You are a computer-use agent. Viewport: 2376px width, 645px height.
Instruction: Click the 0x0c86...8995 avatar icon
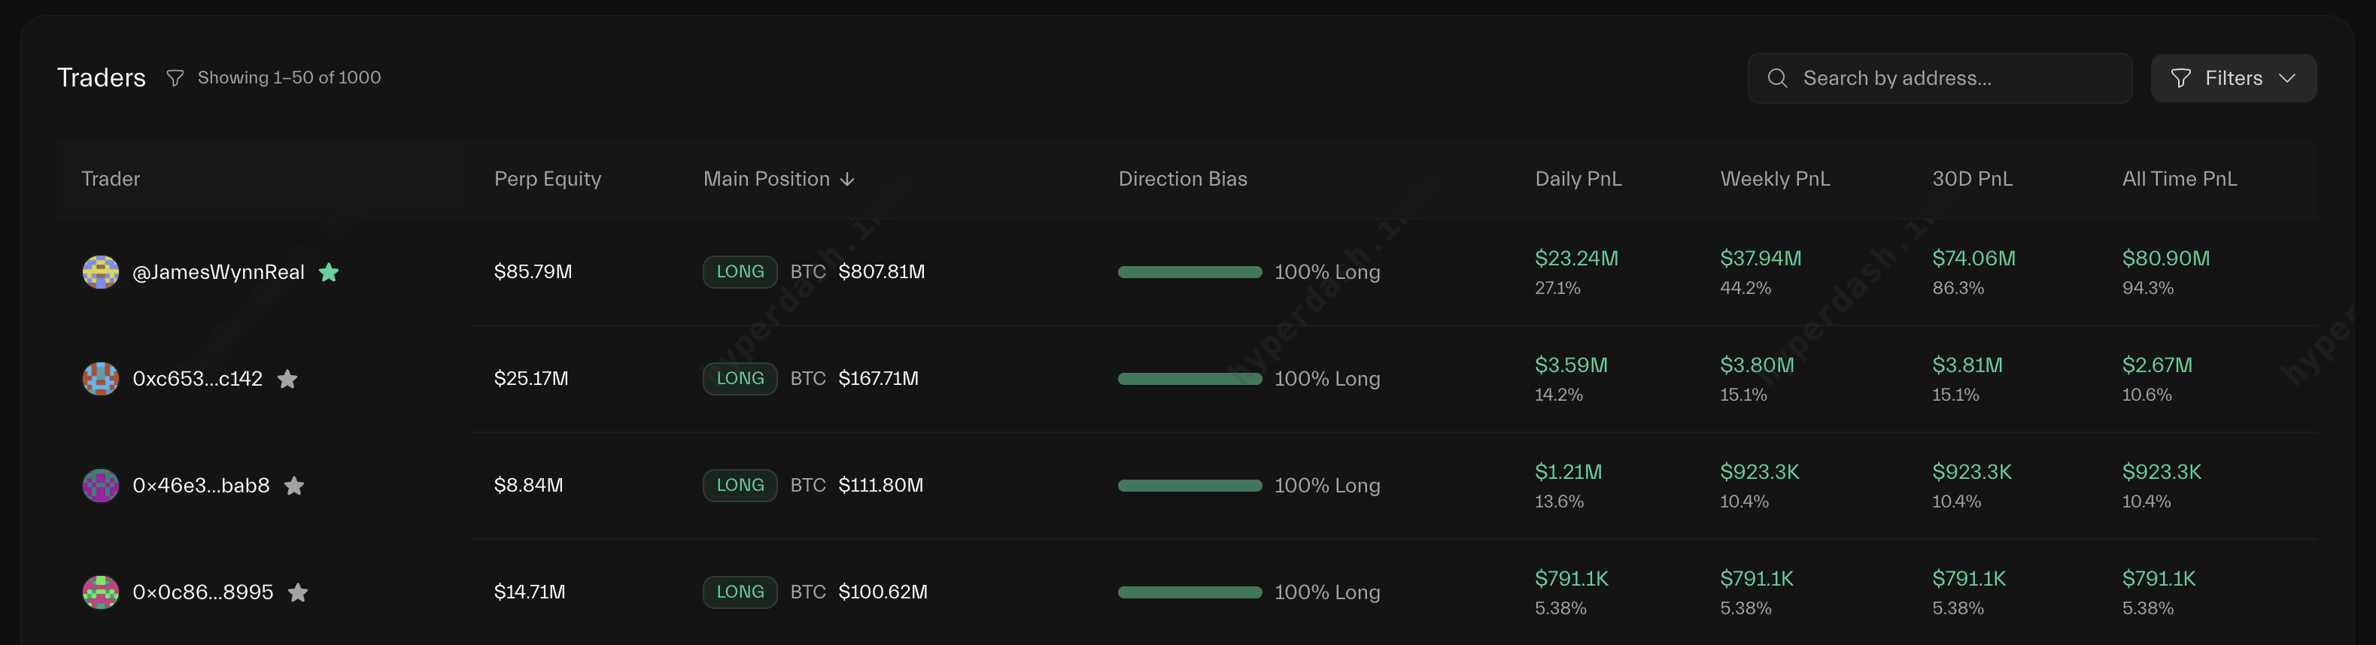tap(101, 592)
